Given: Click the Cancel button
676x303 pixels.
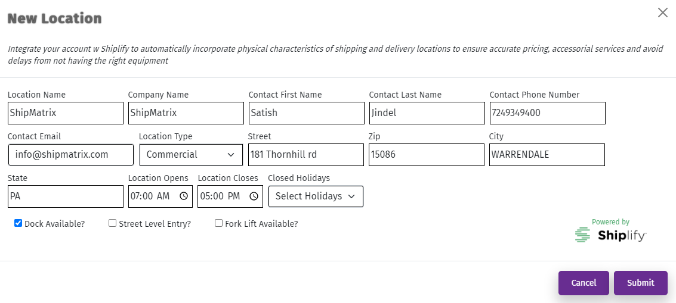Looking at the screenshot, I should (x=584, y=283).
